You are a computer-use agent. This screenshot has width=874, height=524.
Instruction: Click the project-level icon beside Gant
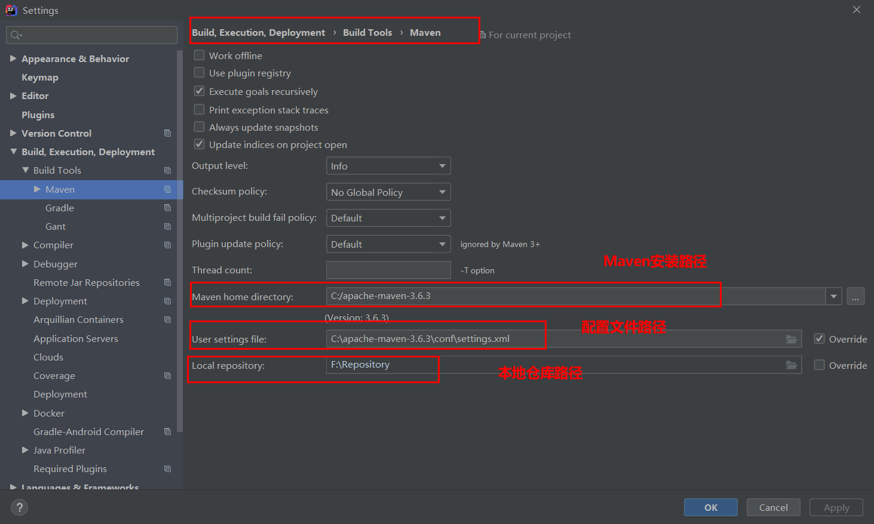tap(167, 226)
